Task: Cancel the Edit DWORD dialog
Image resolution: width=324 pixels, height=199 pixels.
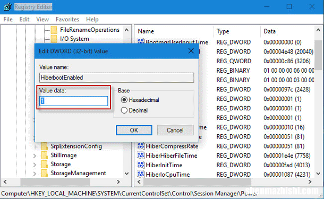Action: pos(175,130)
